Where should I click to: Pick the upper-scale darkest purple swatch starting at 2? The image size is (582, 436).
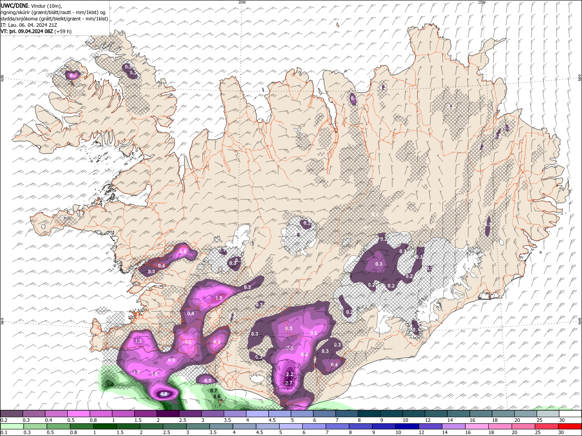click(168, 414)
